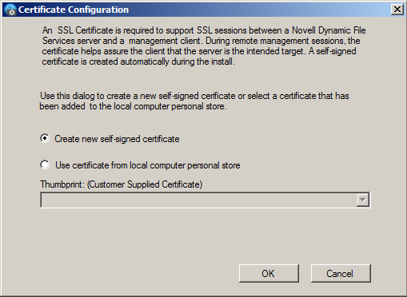Click the Thumbprint: (Customer Supplied Certificate) label
Image resolution: width=407 pixels, height=297 pixels.
tap(122, 184)
